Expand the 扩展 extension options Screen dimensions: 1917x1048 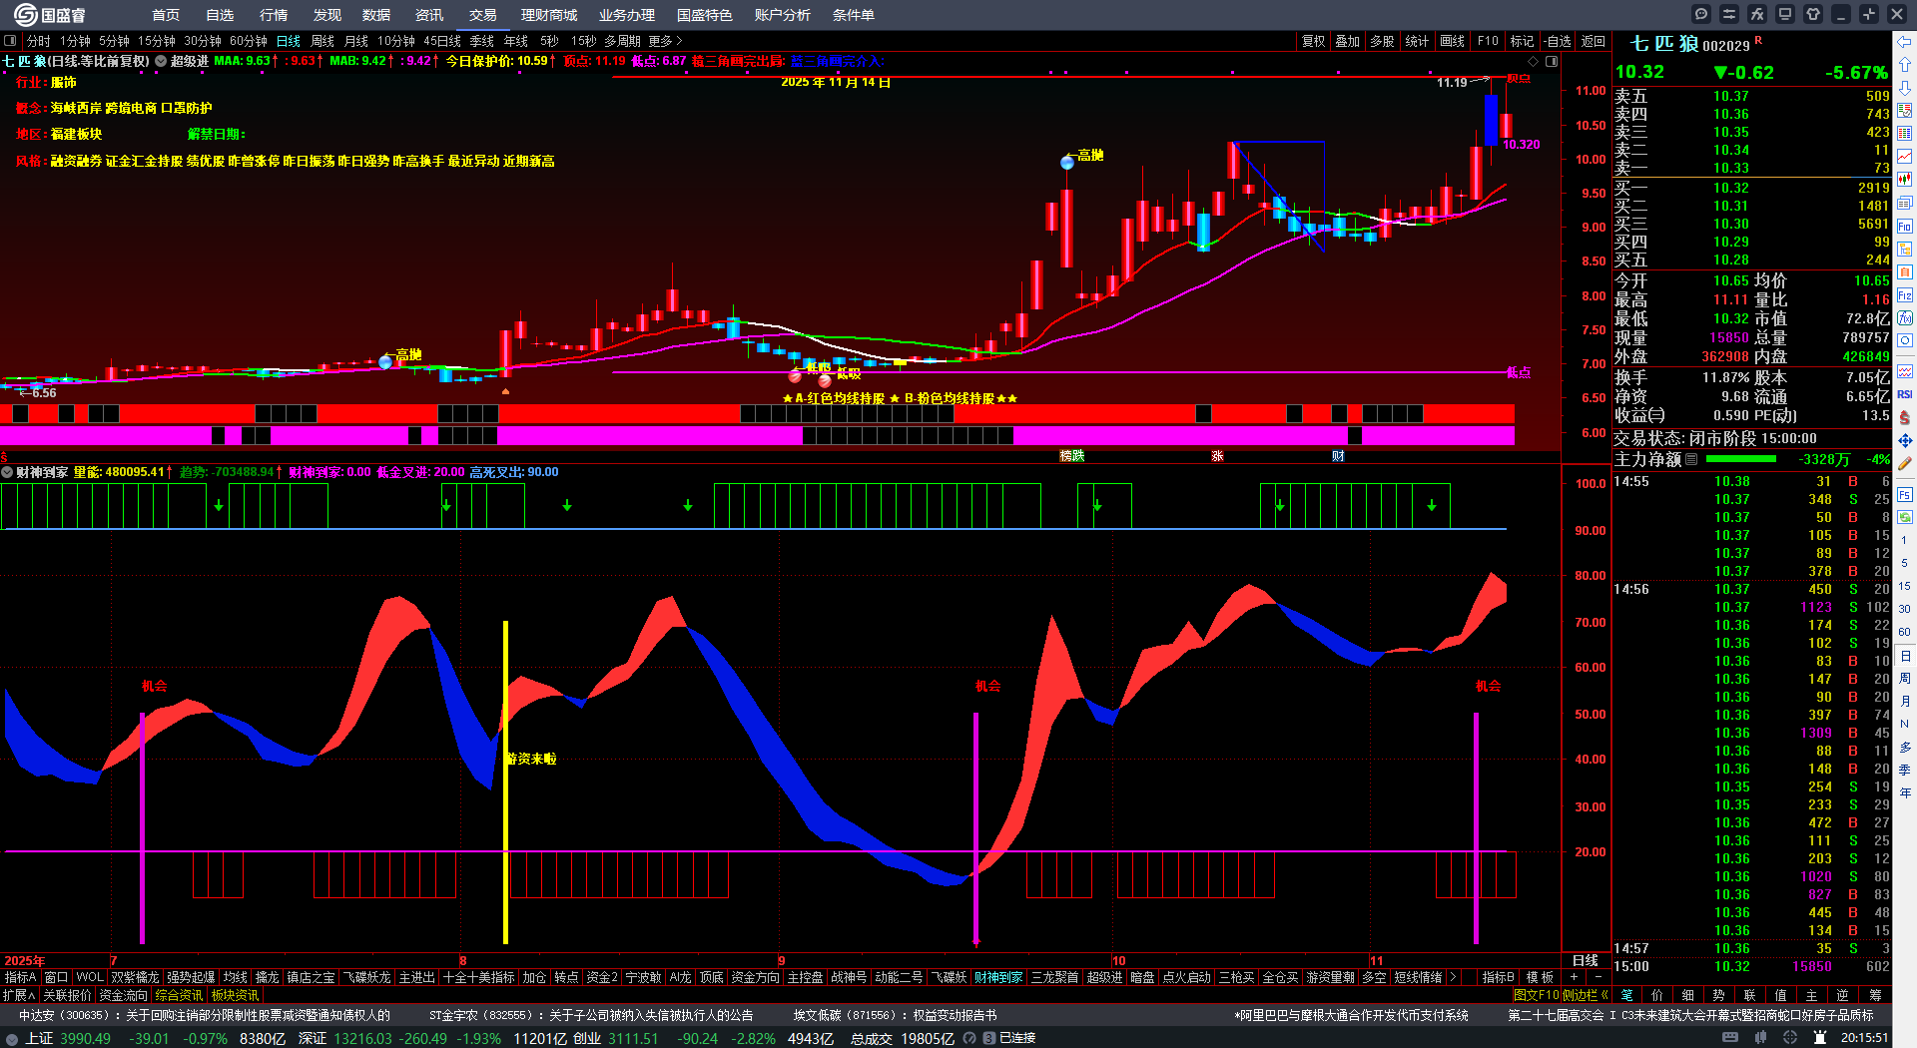(x=19, y=995)
